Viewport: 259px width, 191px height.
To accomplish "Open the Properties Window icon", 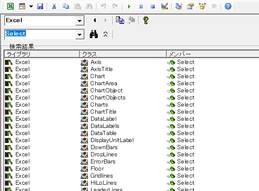I will click(x=190, y=6).
